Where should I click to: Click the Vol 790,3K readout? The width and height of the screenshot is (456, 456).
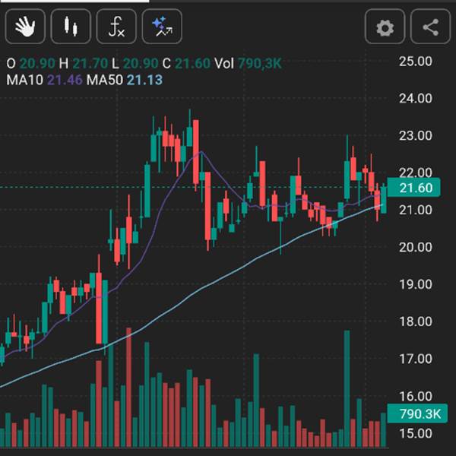[x=248, y=63]
